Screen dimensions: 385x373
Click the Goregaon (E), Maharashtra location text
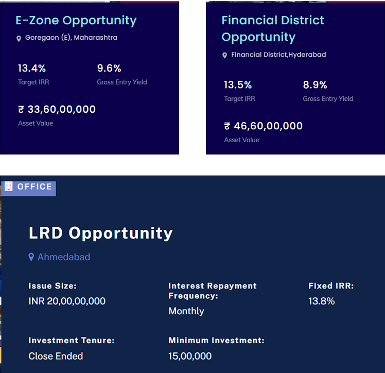click(x=71, y=38)
